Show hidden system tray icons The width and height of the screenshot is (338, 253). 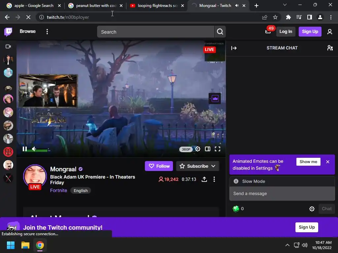point(287,245)
